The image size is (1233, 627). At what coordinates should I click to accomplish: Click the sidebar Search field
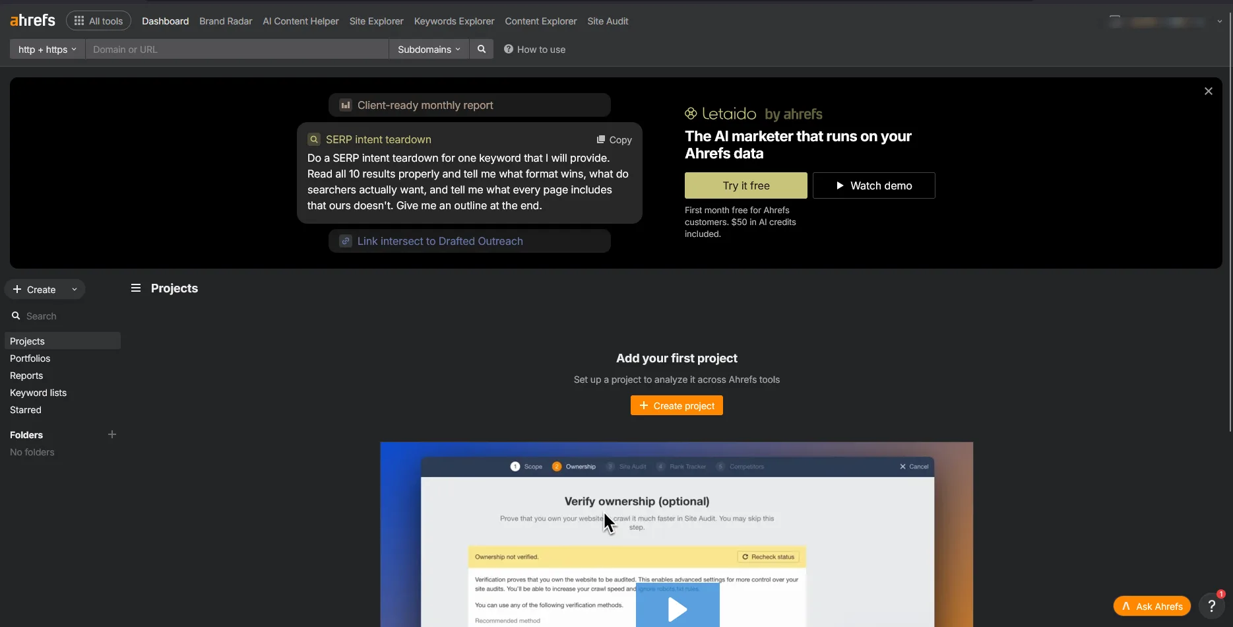[63, 316]
